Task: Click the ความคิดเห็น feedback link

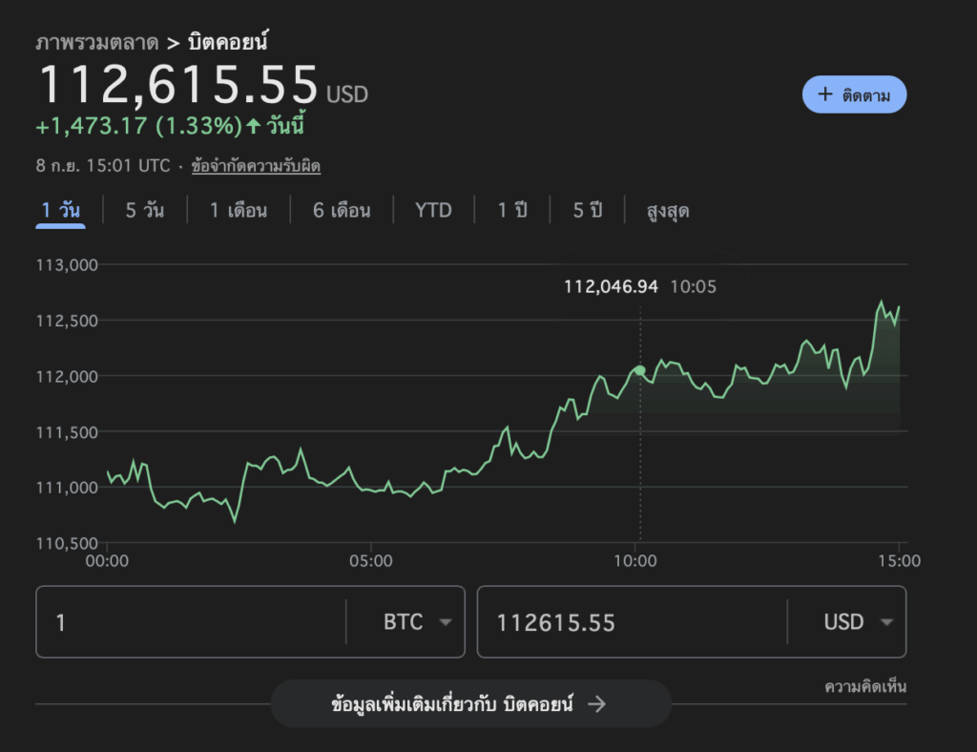Action: [865, 687]
